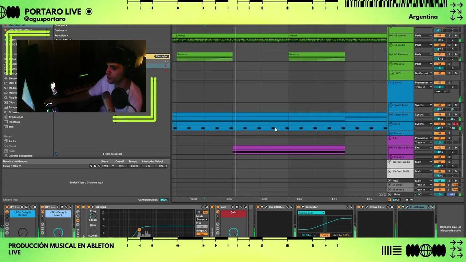Toggle track activator 50

(440, 55)
